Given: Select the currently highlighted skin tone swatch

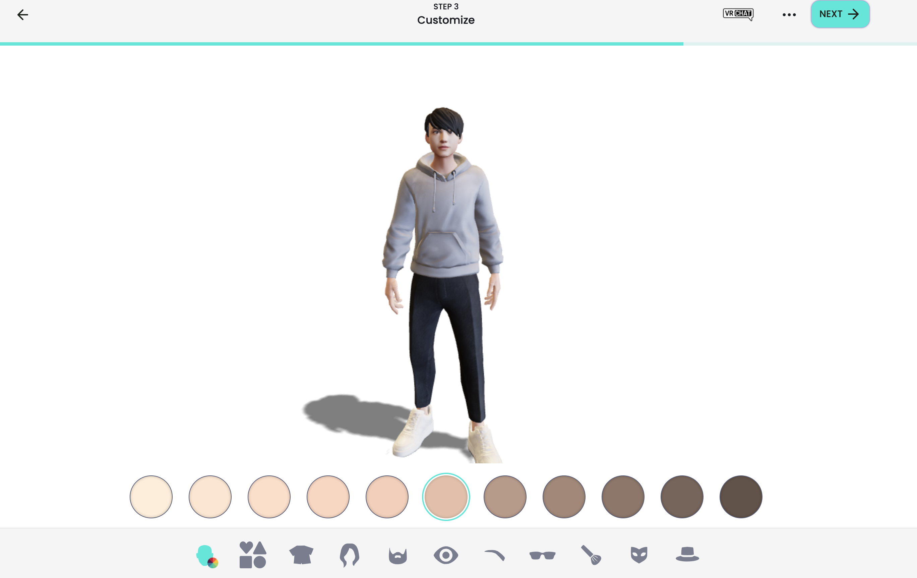Looking at the screenshot, I should 446,497.
